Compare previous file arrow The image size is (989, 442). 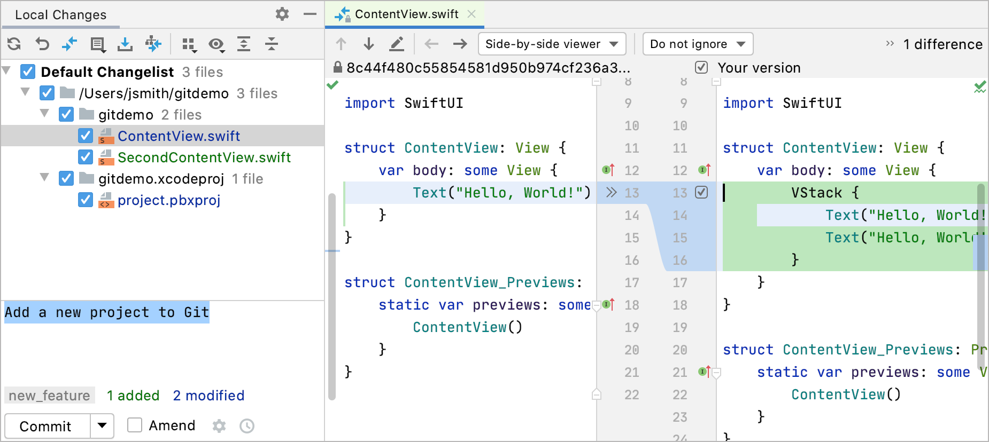(431, 44)
